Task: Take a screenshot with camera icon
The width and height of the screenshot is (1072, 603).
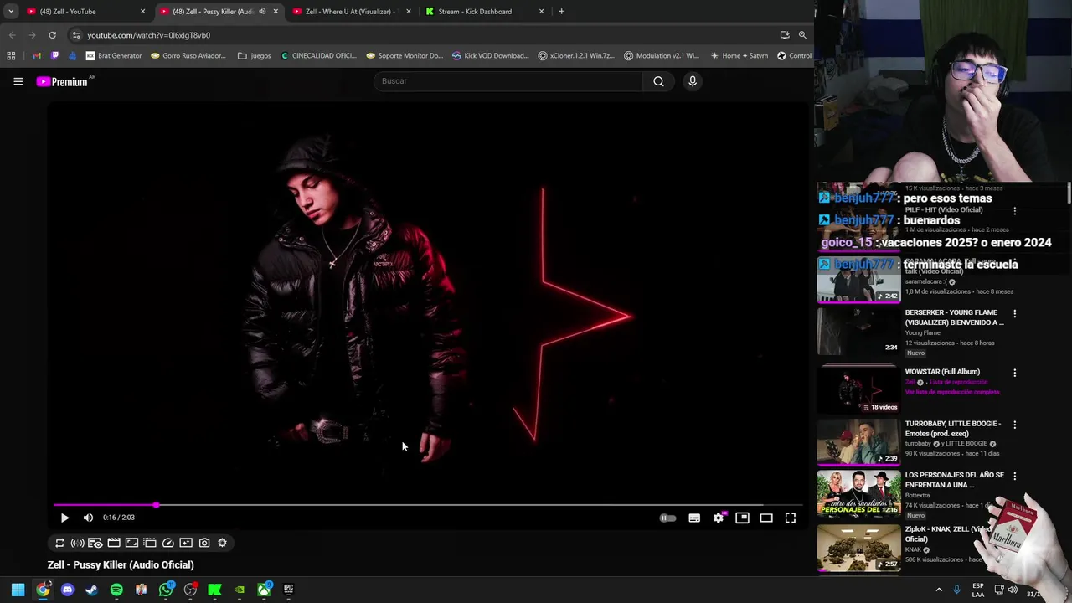Action: tap(204, 543)
